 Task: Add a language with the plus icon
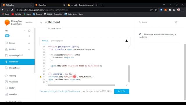click(x=29, y=36)
